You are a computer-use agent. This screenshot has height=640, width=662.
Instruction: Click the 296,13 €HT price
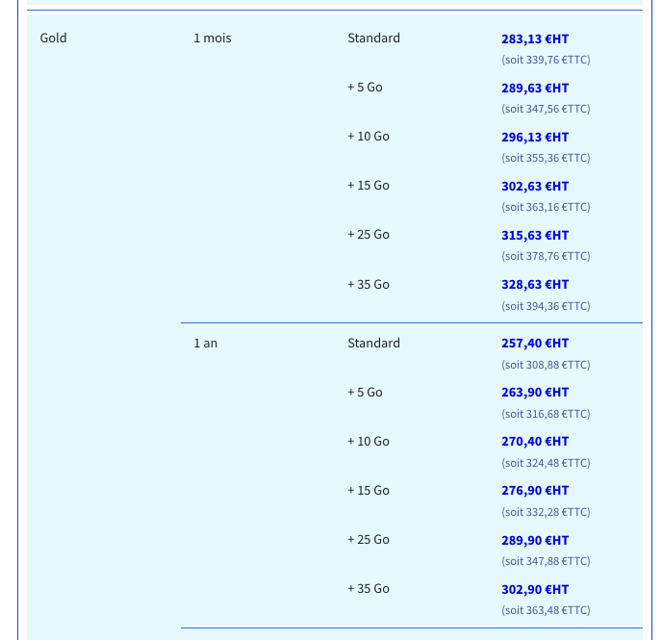[x=534, y=138]
